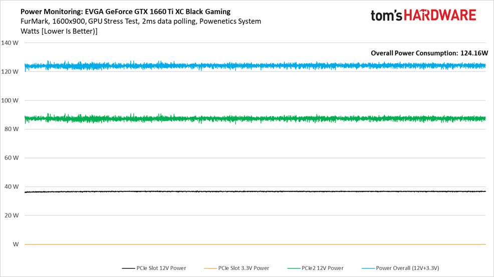Click the 20 W axis label
The height and width of the screenshot is (277, 494).
12,215
